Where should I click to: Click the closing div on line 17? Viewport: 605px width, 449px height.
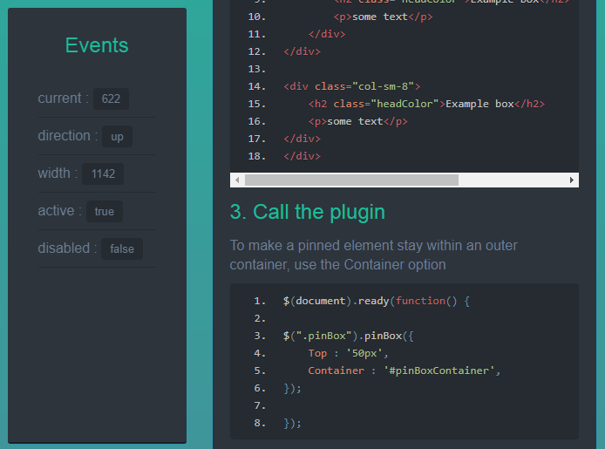302,139
